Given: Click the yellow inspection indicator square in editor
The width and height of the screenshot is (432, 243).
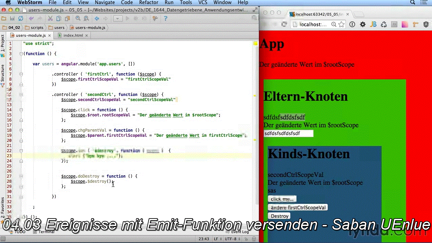Looking at the screenshot, I should coord(255,44).
